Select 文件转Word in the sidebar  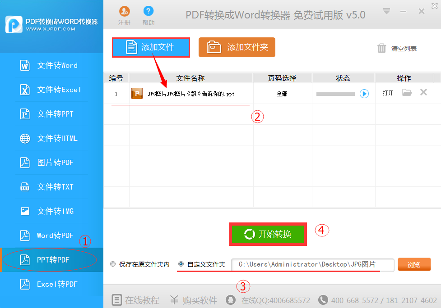[52, 65]
